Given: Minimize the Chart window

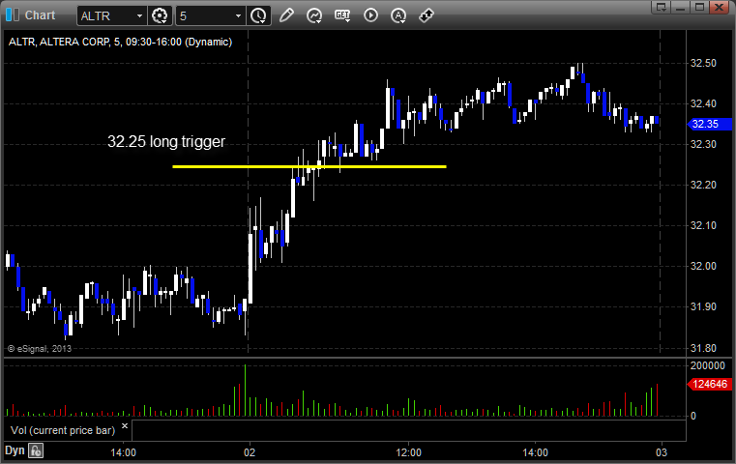Looking at the screenshot, I should (681, 7).
